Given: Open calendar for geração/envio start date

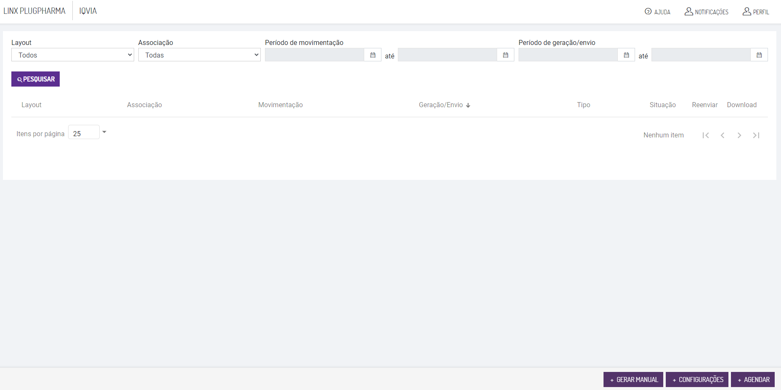Looking at the screenshot, I should pos(626,55).
